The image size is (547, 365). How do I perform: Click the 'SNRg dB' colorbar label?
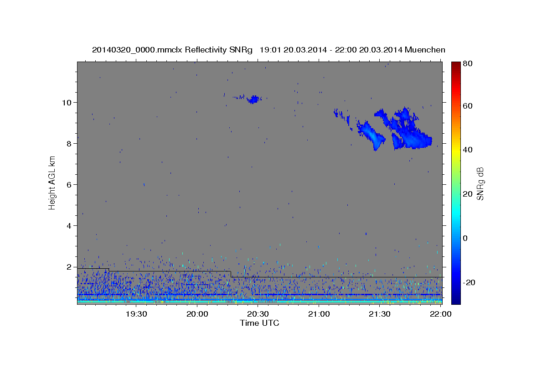[x=480, y=183]
